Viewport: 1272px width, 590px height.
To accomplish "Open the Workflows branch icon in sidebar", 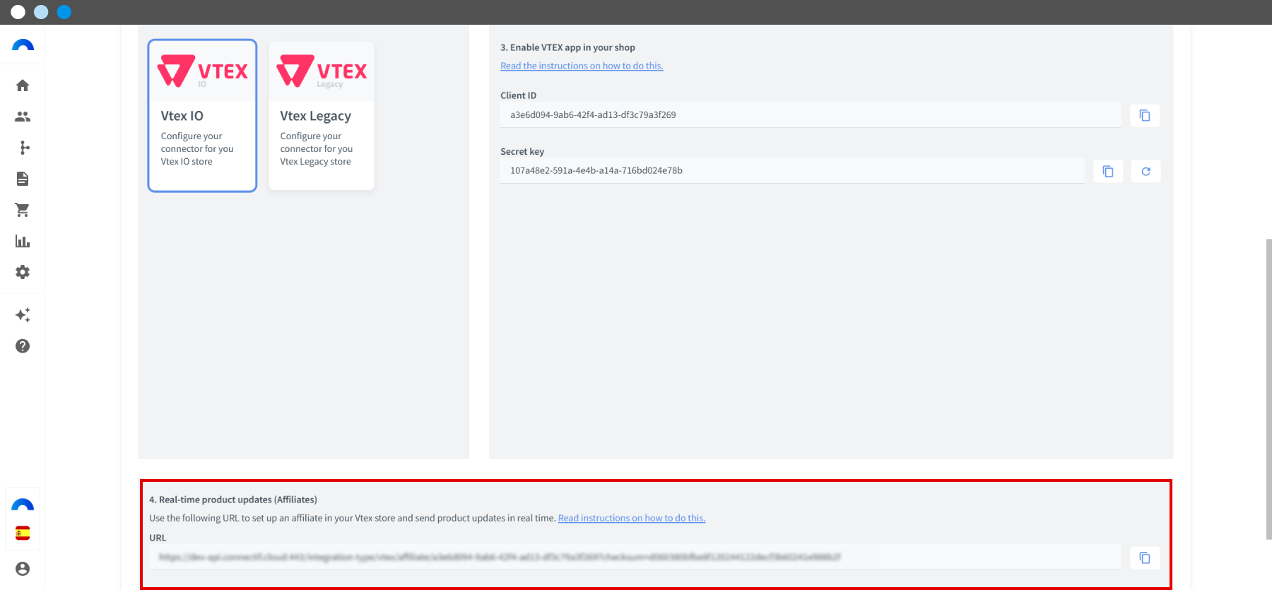I will 24,148.
